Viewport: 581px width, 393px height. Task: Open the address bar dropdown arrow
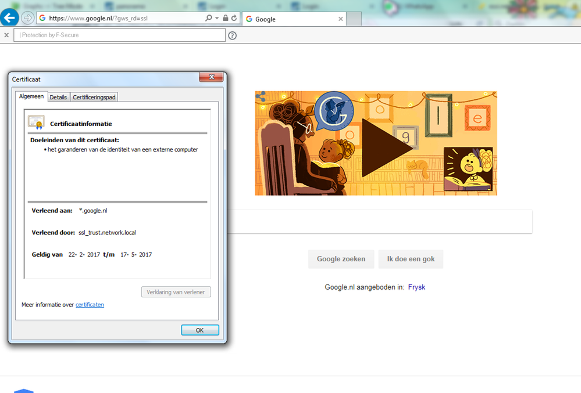click(217, 18)
